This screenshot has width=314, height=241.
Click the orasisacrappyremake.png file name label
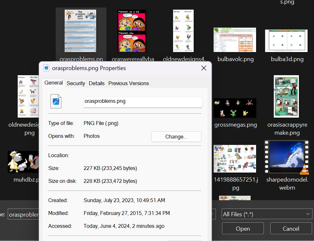coord(287,129)
